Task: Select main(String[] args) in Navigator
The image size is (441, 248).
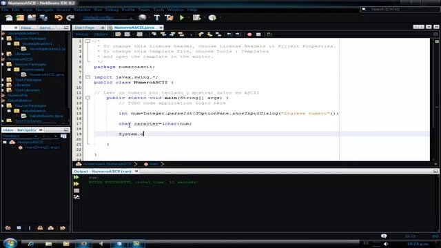Action: pos(42,147)
